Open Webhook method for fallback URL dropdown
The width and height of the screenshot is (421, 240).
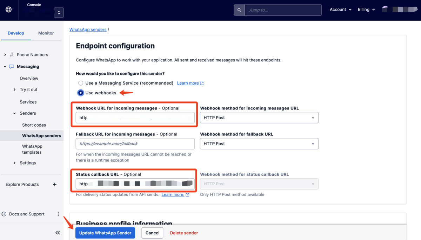tap(259, 144)
